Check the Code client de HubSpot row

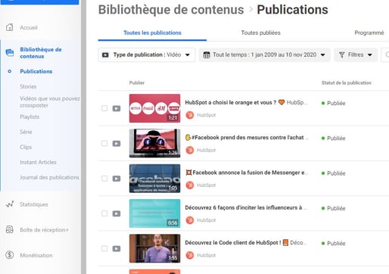pos(104,249)
